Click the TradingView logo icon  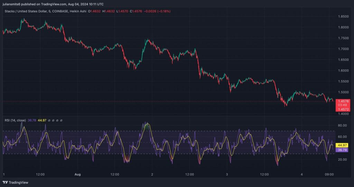(x=5, y=182)
